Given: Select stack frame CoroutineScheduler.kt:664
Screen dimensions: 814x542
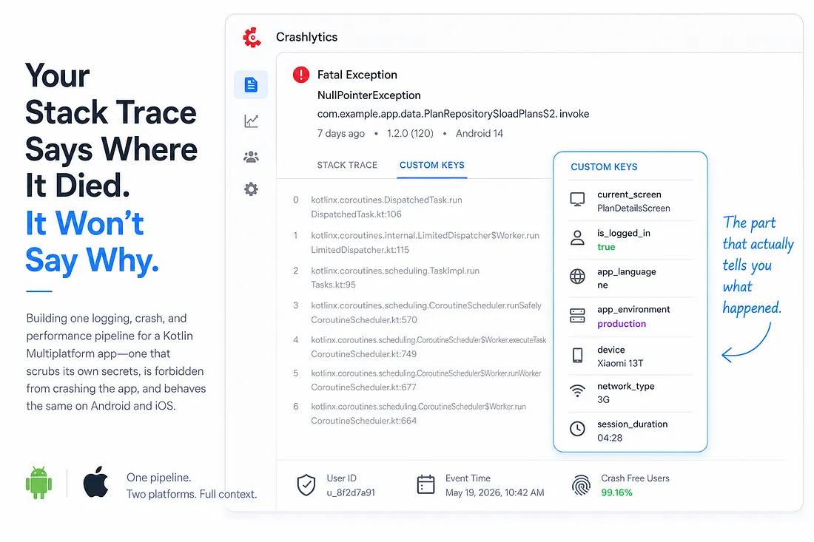Looking at the screenshot, I should 364,421.
